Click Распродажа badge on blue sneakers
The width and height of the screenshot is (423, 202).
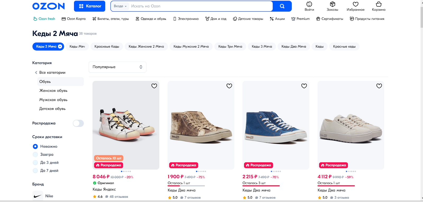(259, 165)
